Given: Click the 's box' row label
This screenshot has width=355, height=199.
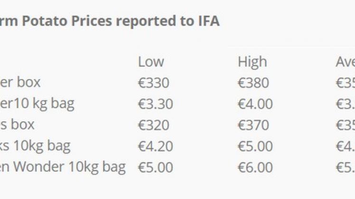Looking at the screenshot, I should pos(17,125).
